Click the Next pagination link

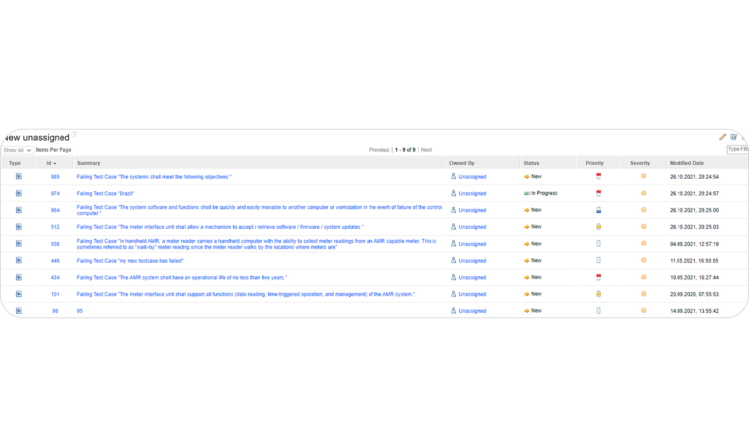[426, 149]
